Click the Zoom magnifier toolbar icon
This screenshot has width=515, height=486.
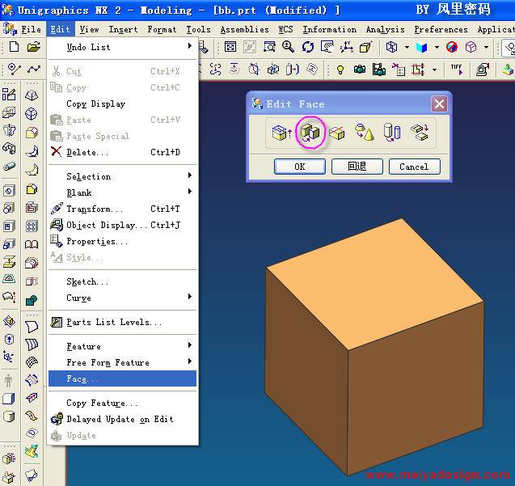click(288, 48)
